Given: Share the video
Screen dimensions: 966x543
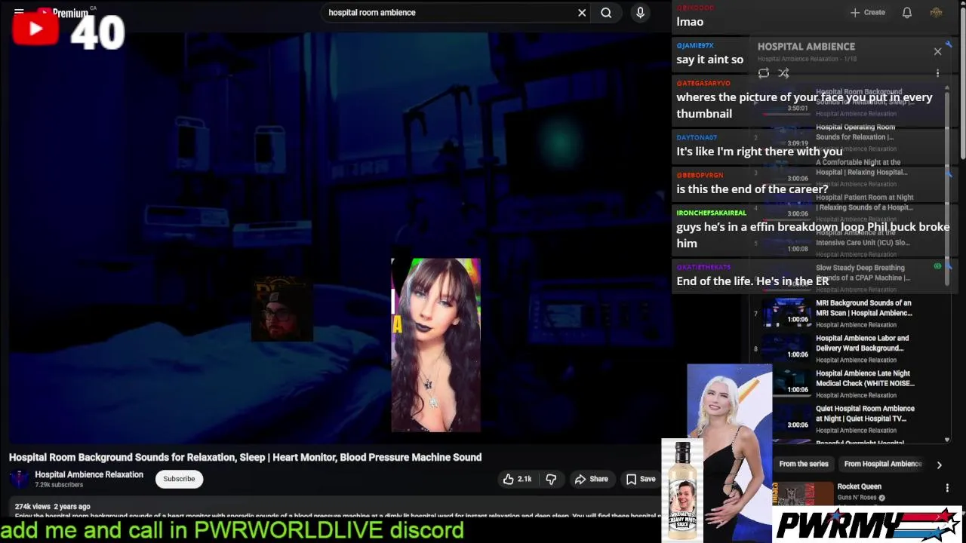Looking at the screenshot, I should [591, 479].
